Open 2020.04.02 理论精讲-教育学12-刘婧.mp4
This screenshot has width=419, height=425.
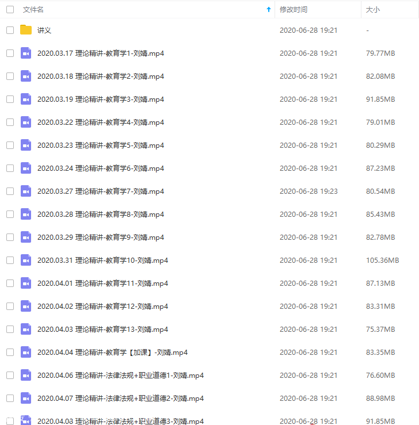pos(103,307)
